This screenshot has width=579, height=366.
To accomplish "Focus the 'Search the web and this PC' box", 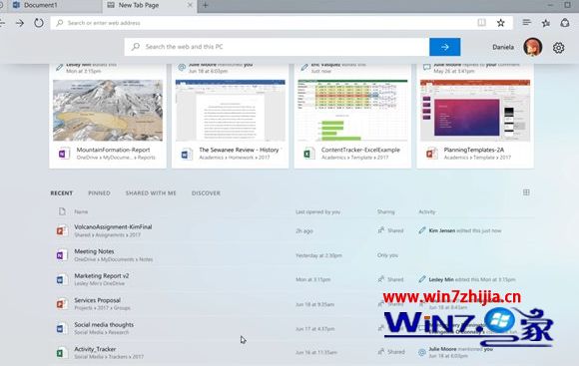I will (x=277, y=47).
